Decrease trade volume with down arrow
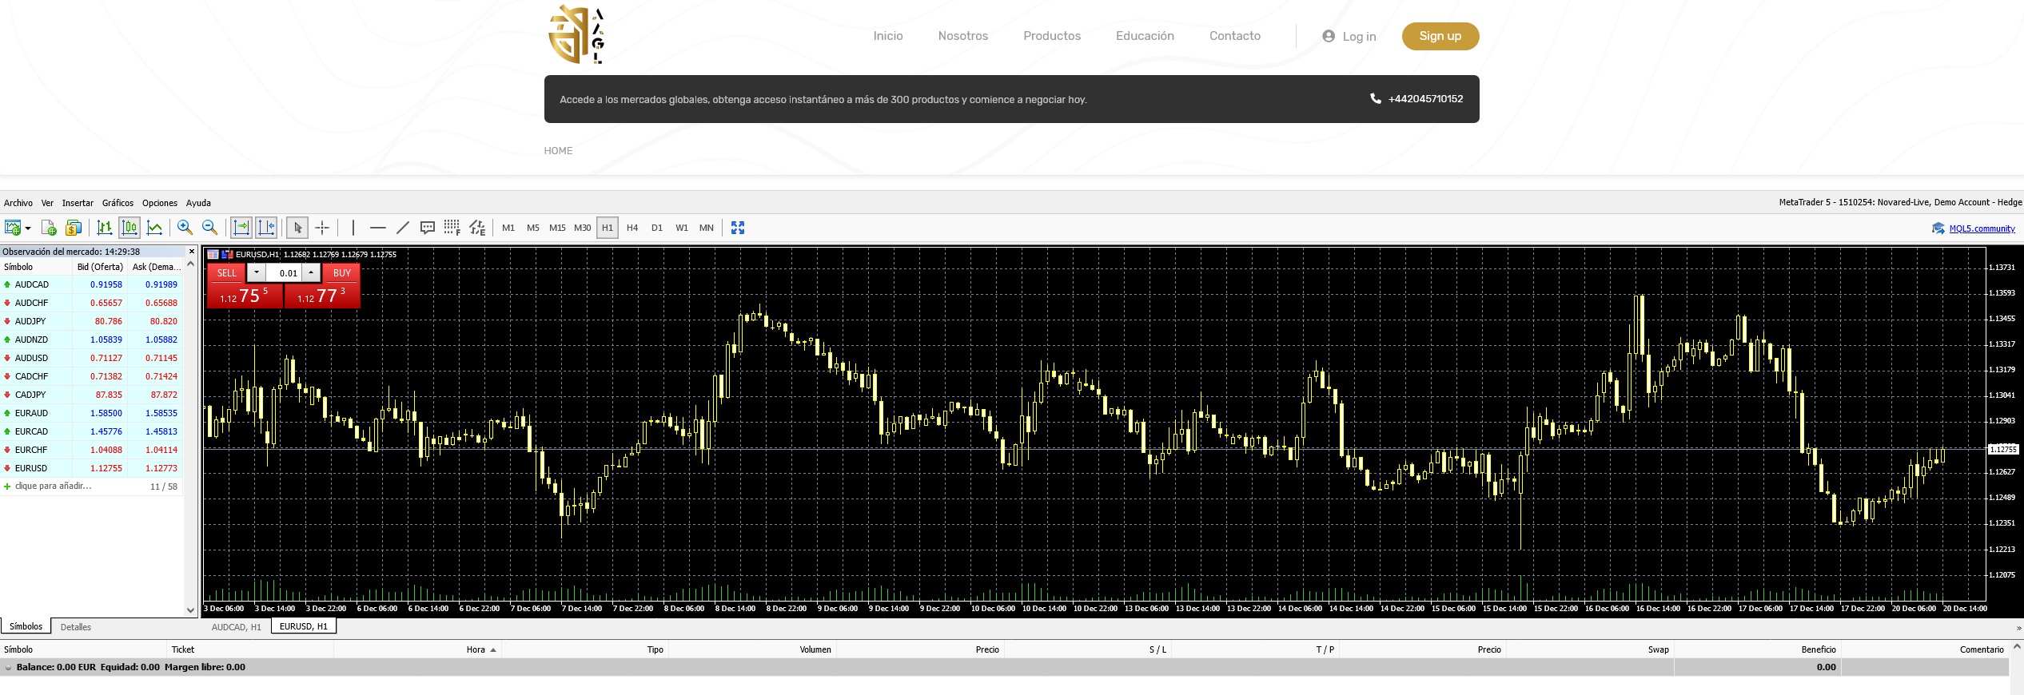The image size is (2024, 695). tap(257, 272)
